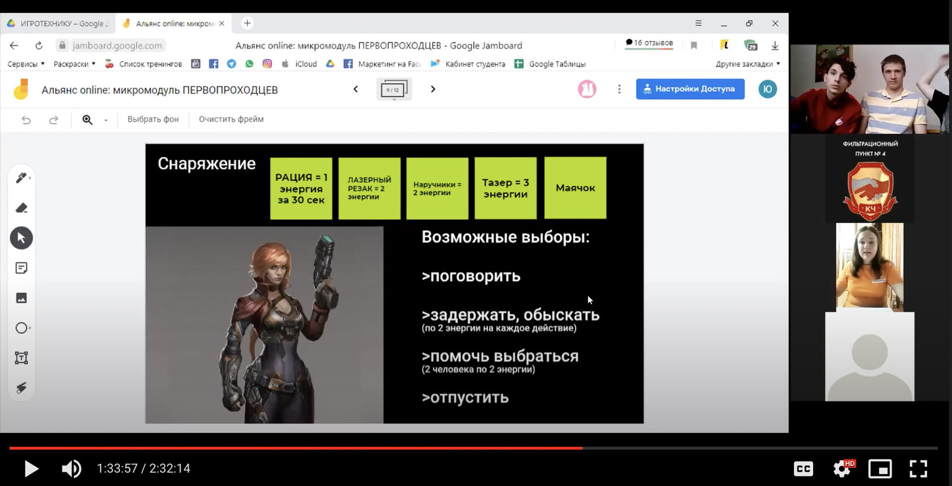
Task: Open the Facebook bookmark next to Telegram
Action: pos(214,64)
